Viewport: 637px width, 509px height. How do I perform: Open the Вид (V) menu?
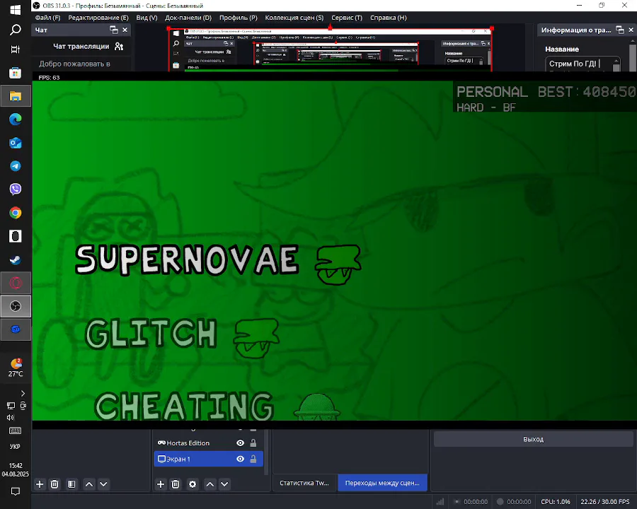point(147,18)
